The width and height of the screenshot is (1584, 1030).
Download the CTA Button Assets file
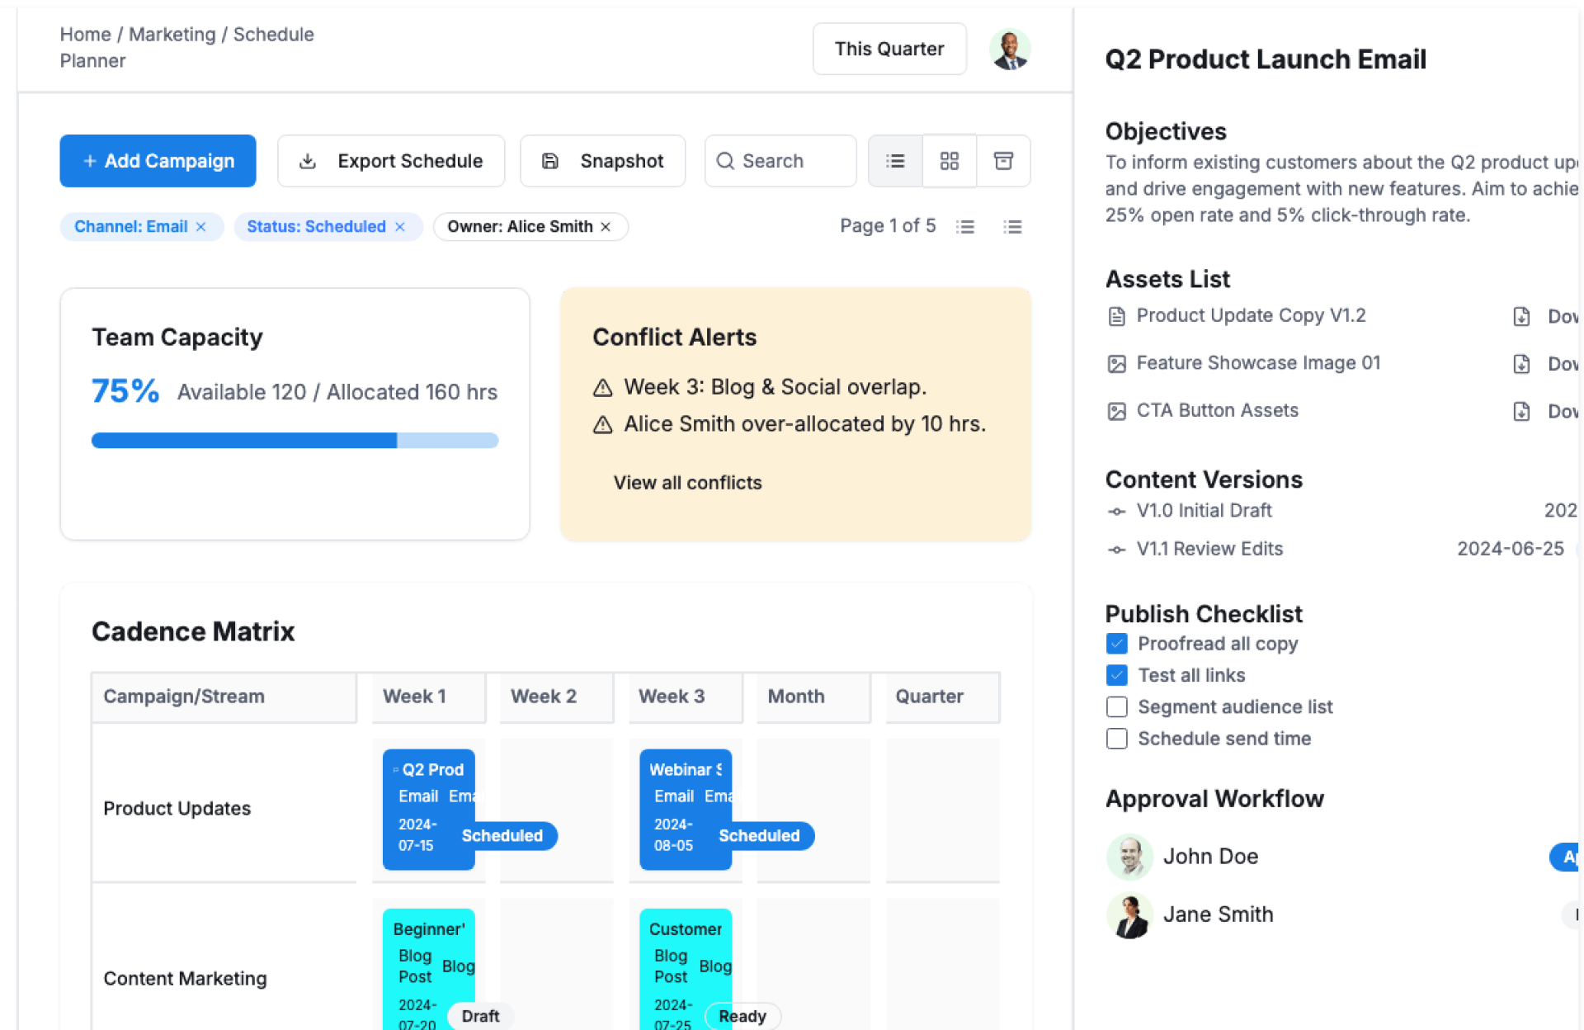(1523, 411)
